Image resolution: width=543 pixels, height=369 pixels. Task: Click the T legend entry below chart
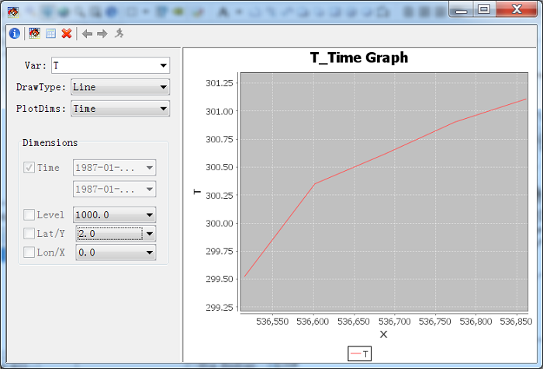(359, 353)
